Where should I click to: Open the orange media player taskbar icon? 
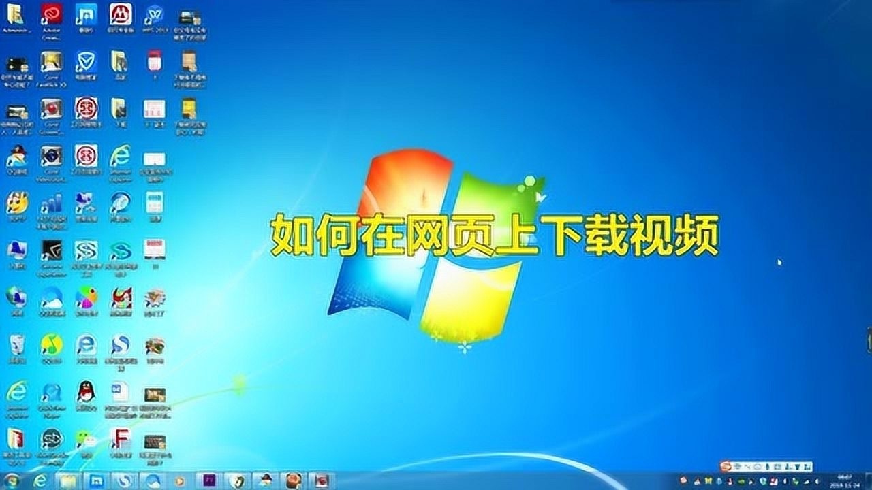(x=180, y=480)
